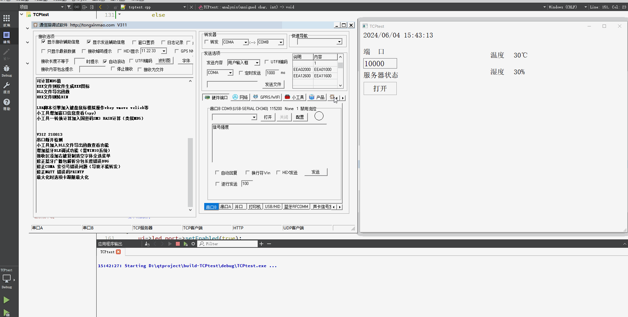
Task: Open 用户输入框 send content dropdown
Action: (257, 63)
